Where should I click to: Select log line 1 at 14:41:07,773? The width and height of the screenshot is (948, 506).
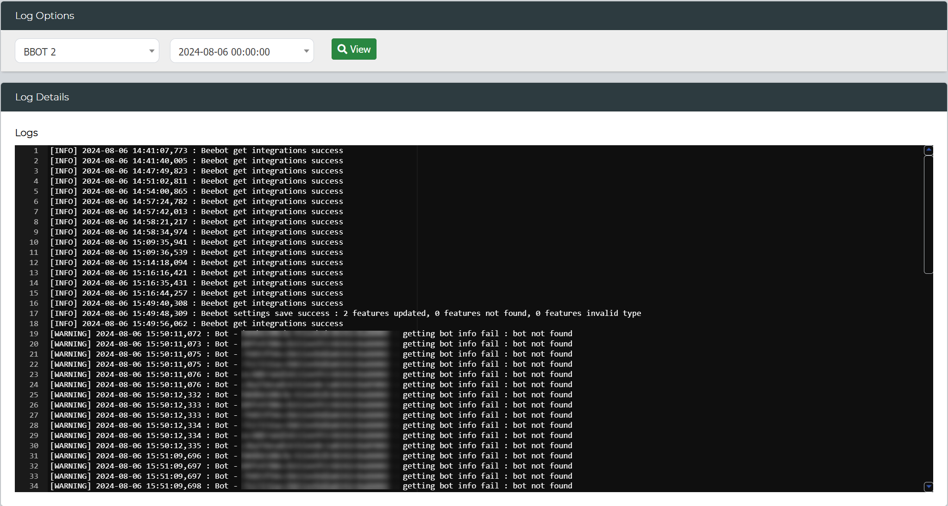(x=196, y=150)
